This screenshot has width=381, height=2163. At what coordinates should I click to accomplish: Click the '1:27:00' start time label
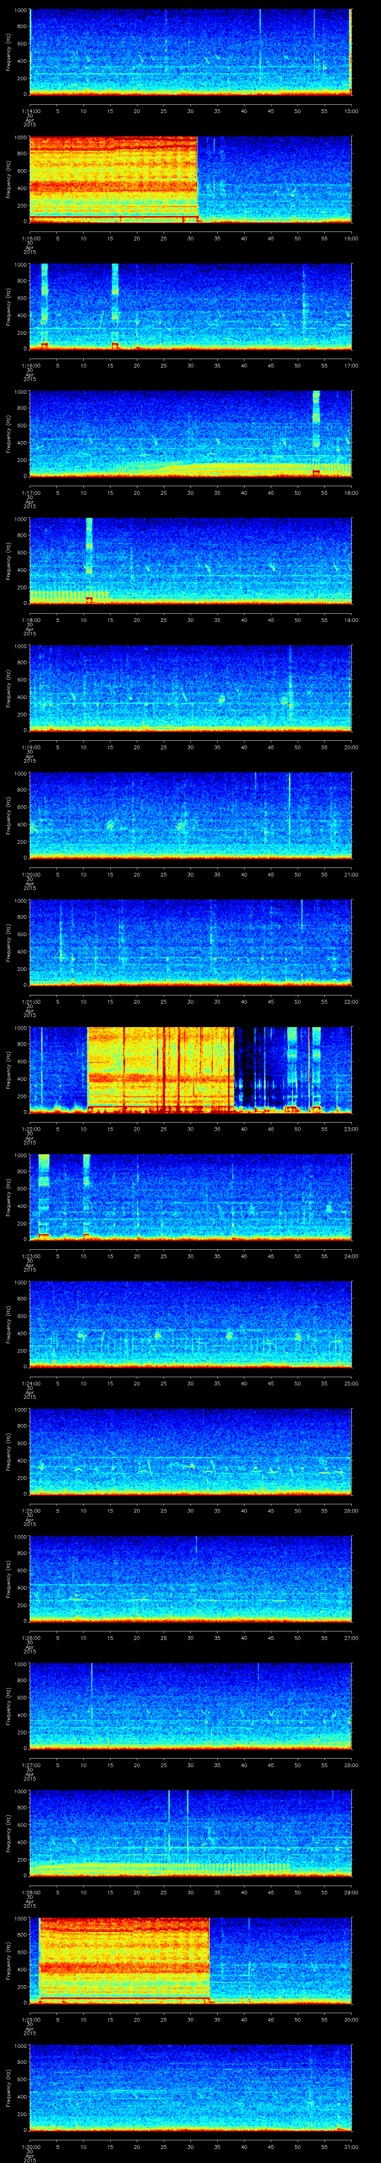30,1765
